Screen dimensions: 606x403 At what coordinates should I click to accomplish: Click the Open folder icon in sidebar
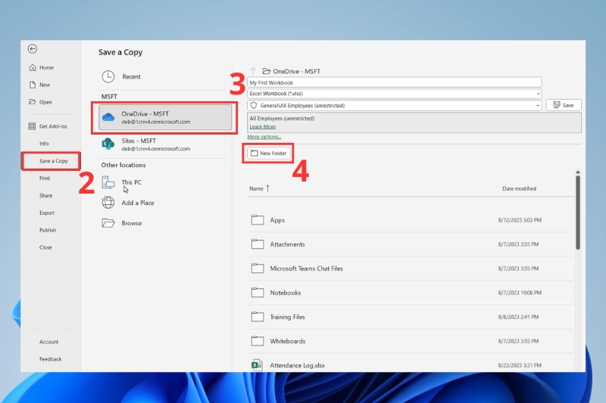point(32,102)
